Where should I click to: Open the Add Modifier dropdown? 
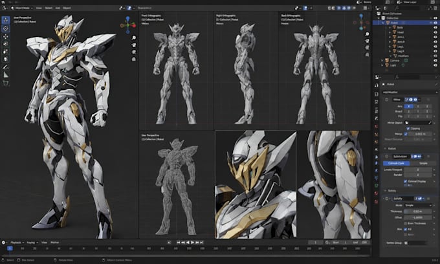coord(410,92)
